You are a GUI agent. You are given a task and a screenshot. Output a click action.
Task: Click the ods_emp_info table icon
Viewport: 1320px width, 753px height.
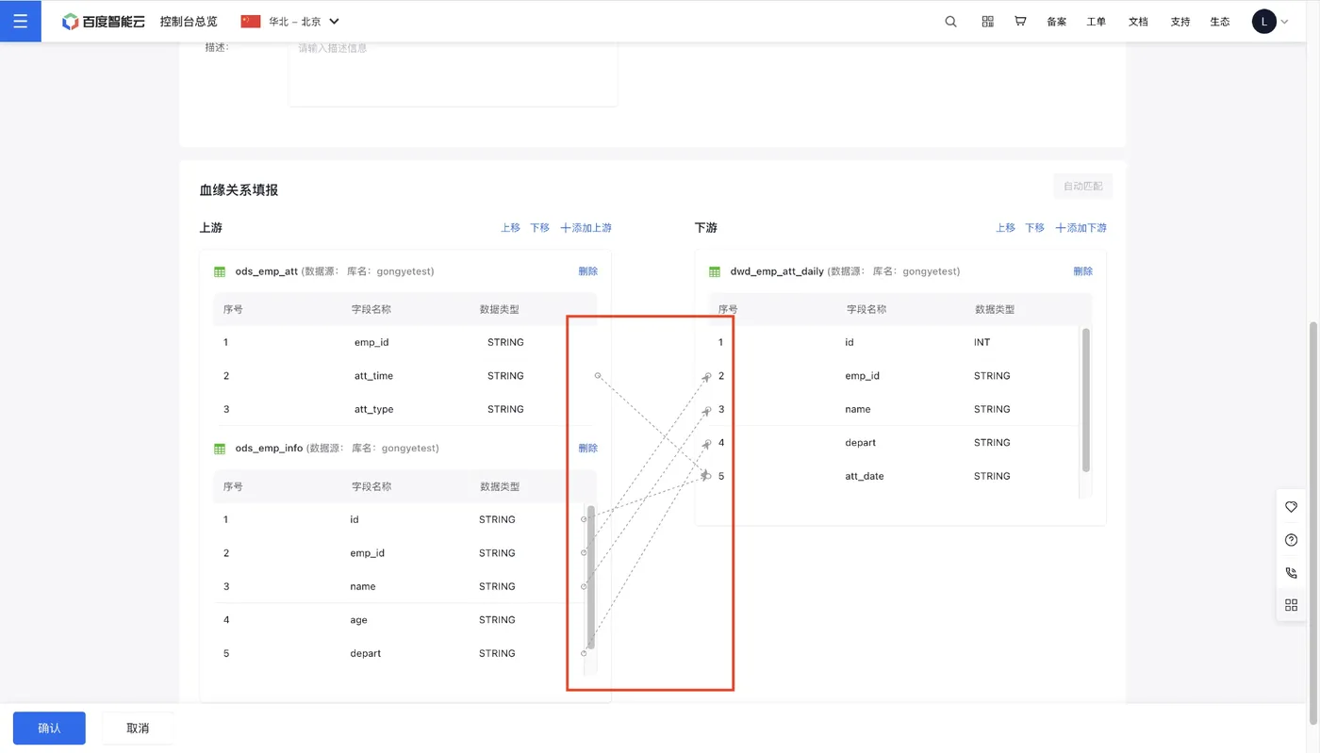point(220,450)
